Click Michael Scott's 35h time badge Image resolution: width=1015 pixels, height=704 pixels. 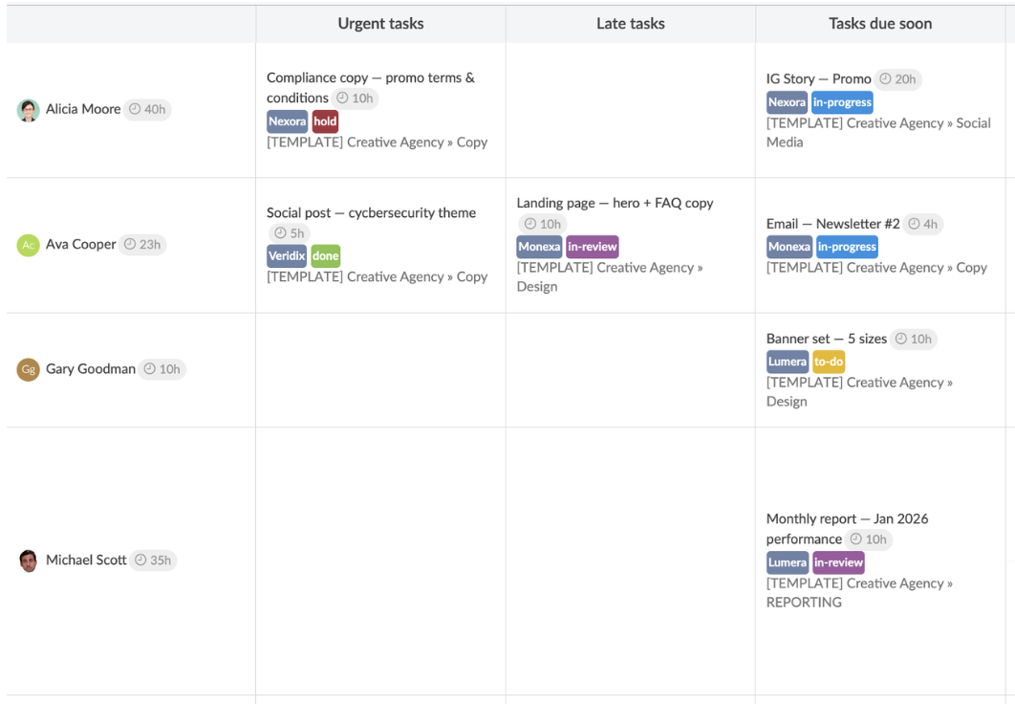[x=153, y=561]
